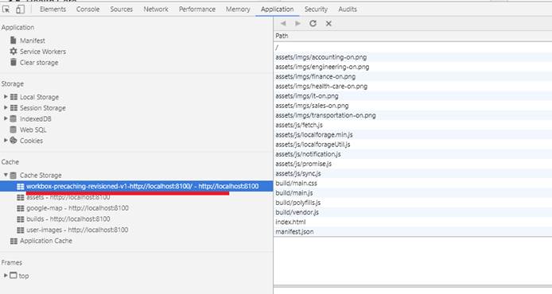Select assets/imgs/engineering-on.png row
Viewport: 552px width, 294px height.
(x=413, y=67)
